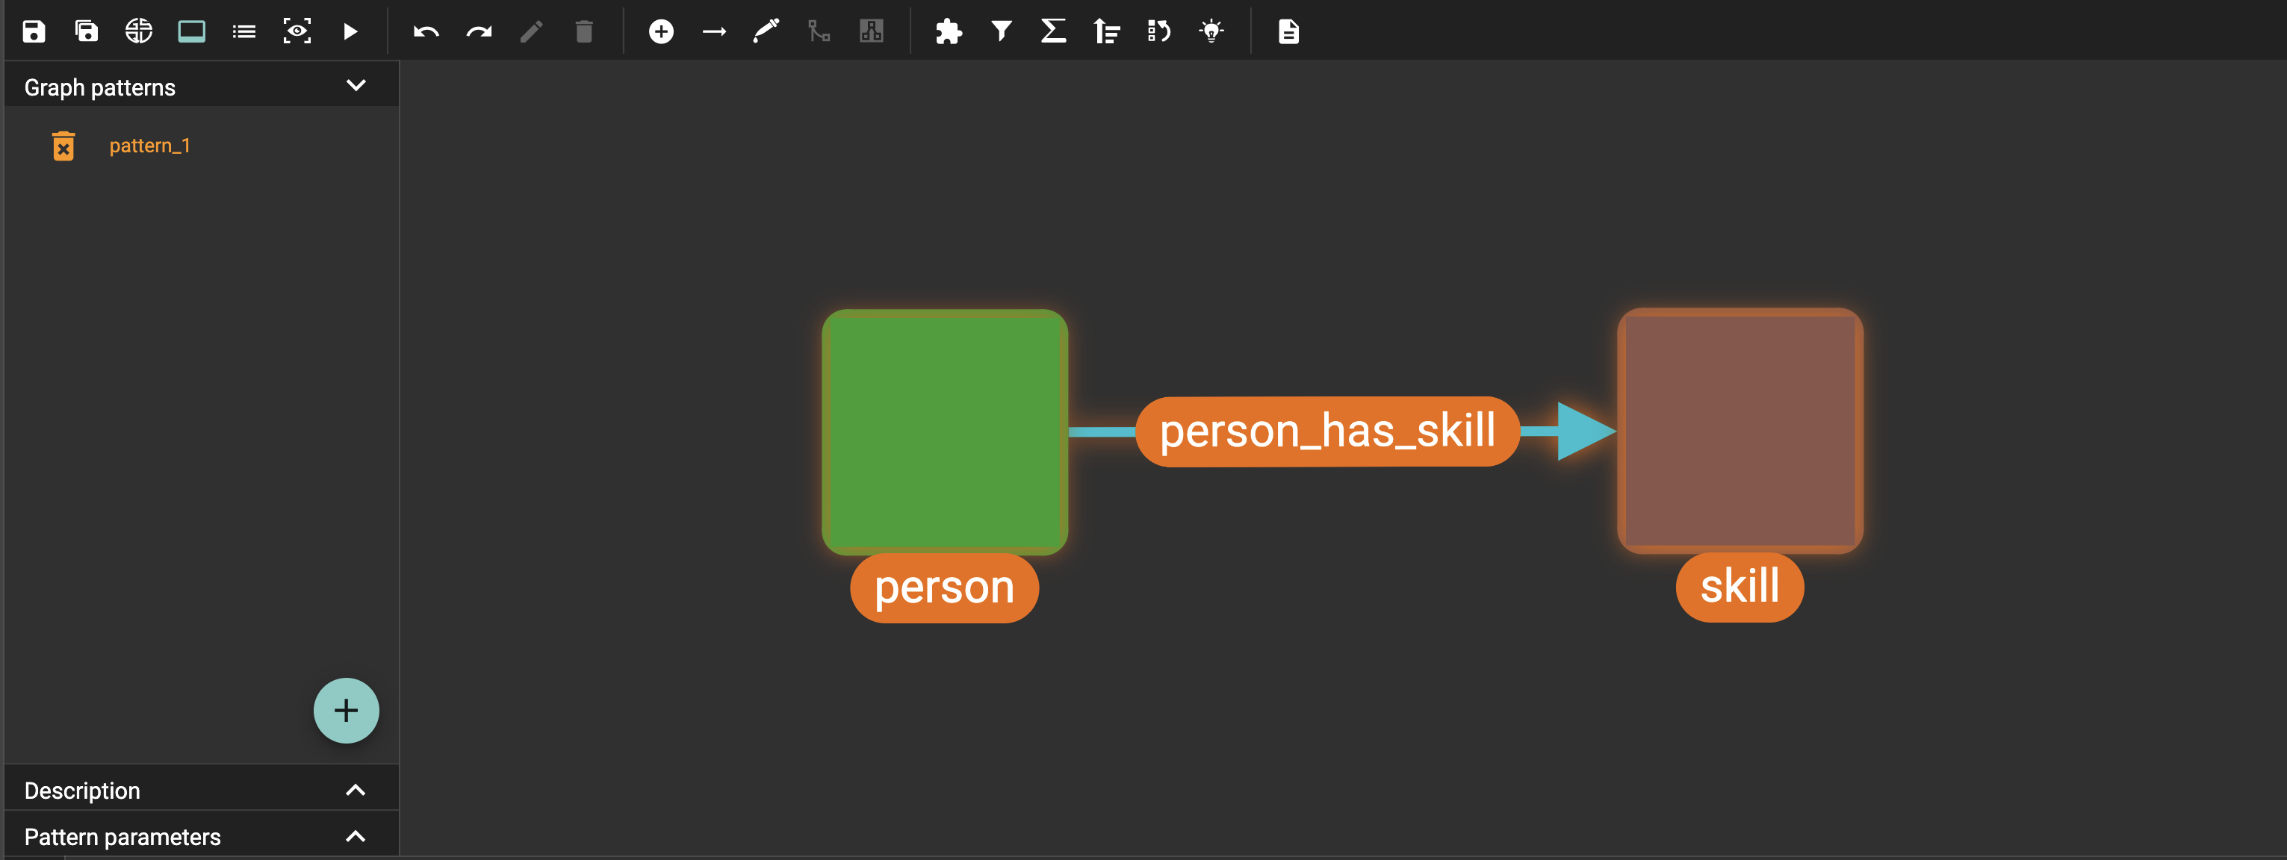Click the Undo arrow

(x=426, y=32)
